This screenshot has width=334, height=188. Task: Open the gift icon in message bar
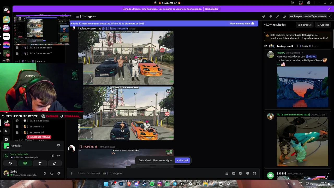pos(227,173)
